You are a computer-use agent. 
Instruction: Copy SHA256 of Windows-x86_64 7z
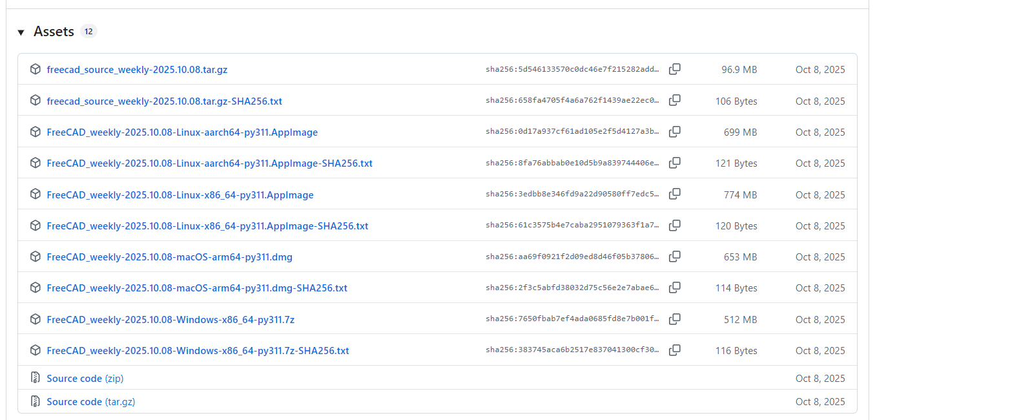[675, 319]
